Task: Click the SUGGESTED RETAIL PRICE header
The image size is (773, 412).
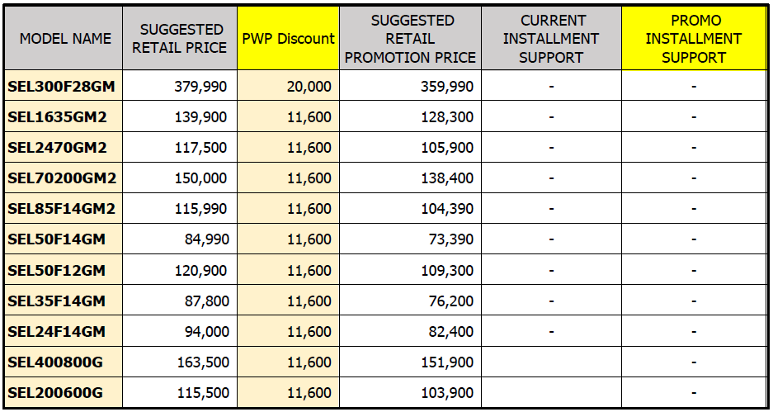Action: 179,39
